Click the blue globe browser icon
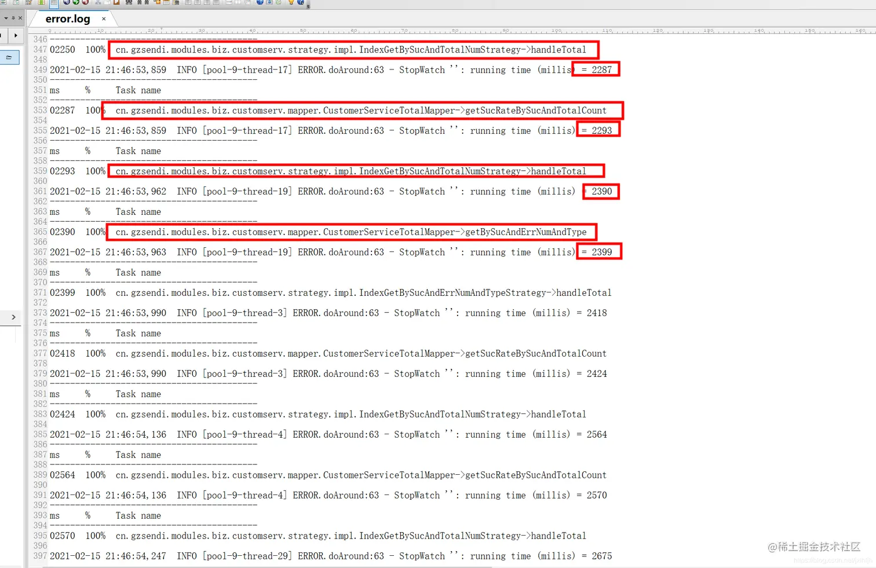The height and width of the screenshot is (568, 876). pos(260,2)
